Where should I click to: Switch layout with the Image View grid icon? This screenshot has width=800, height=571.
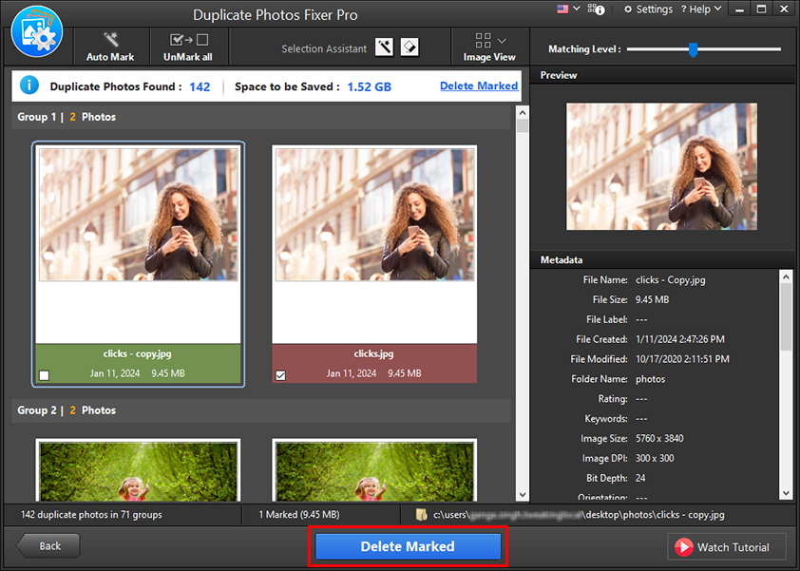coord(483,40)
